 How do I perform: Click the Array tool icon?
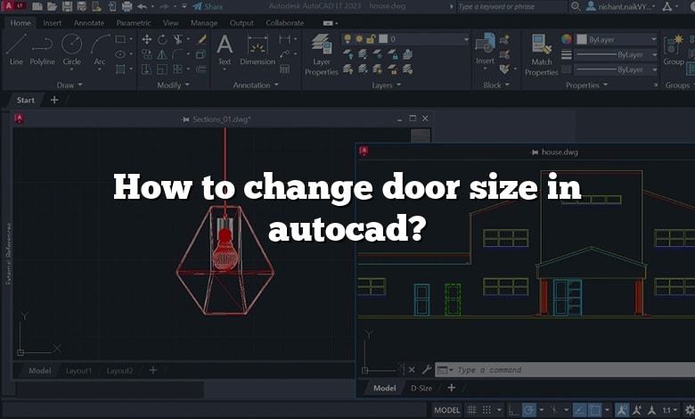(177, 70)
